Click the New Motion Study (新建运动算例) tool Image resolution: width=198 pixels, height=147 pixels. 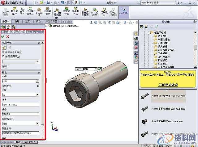85,12
